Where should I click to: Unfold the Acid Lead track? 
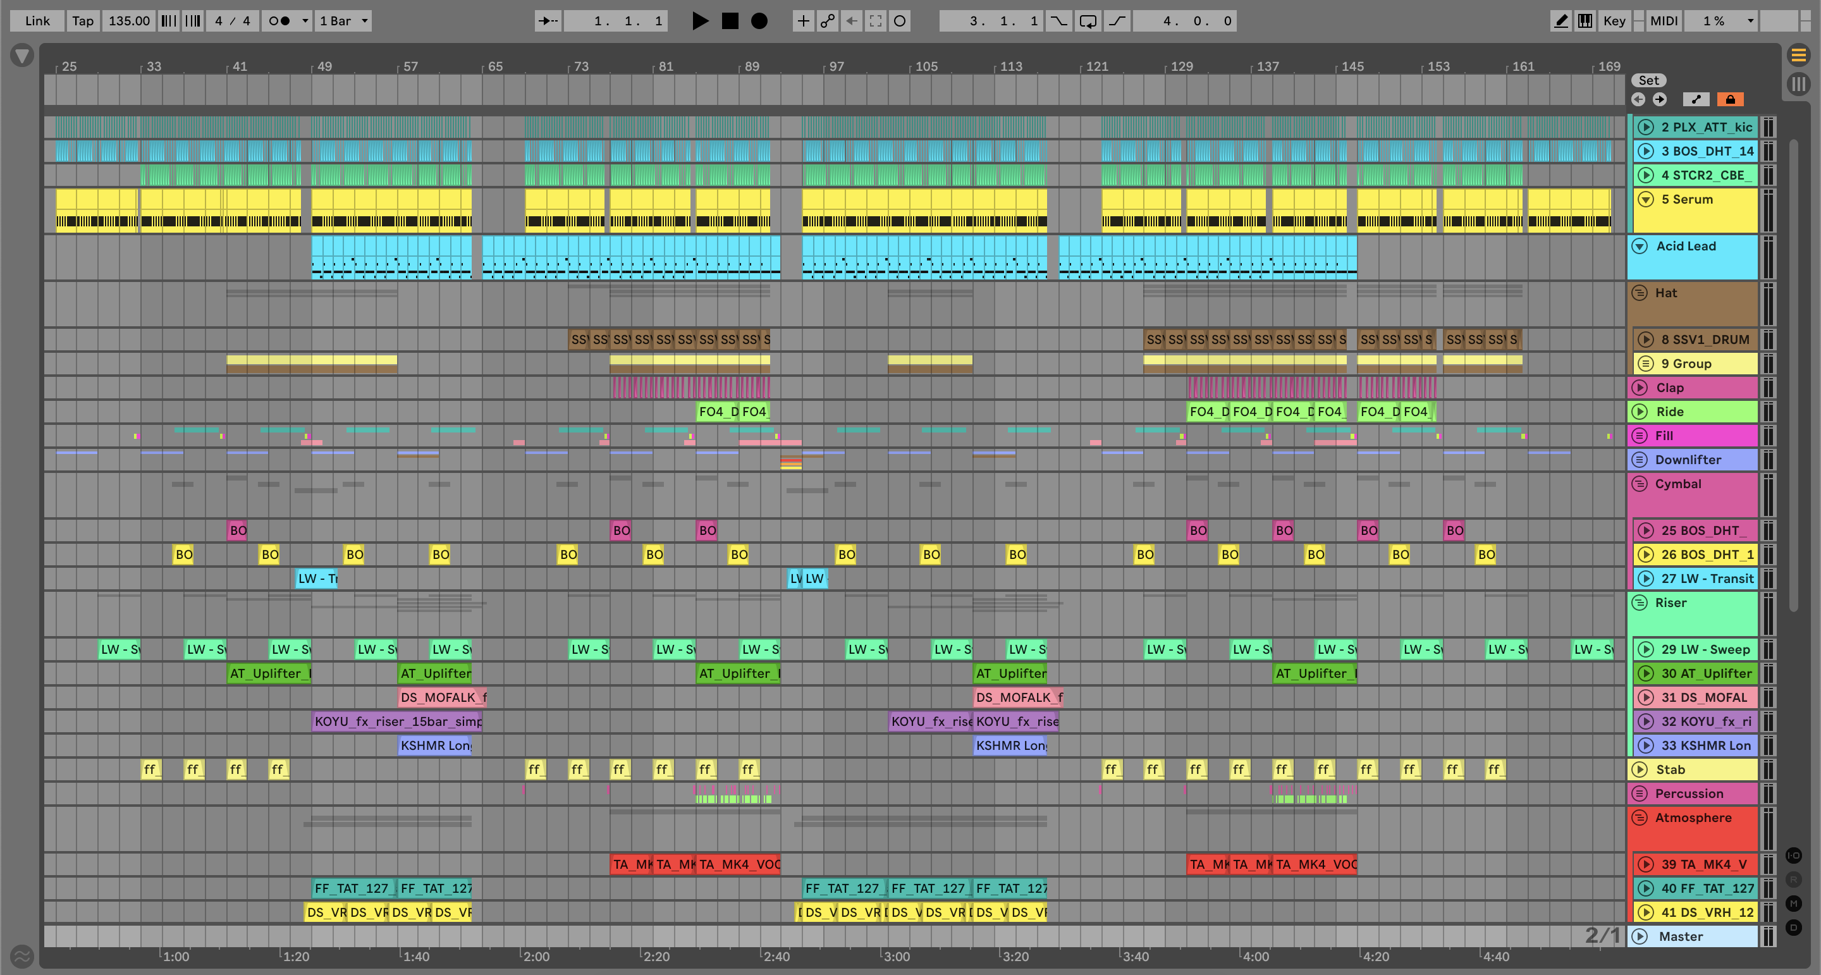(1640, 246)
